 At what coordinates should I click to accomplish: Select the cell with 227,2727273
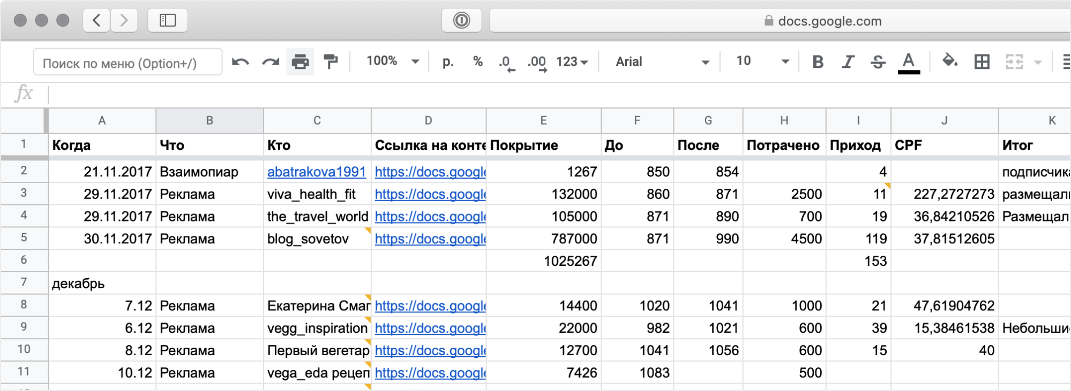(x=945, y=194)
